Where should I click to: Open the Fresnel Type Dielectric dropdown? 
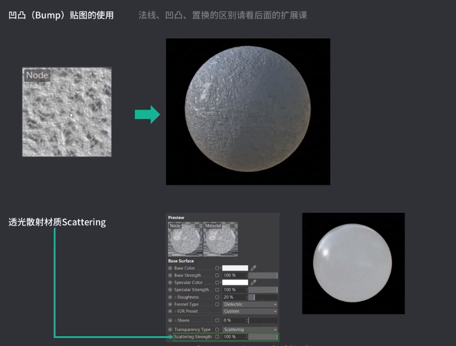coord(250,304)
